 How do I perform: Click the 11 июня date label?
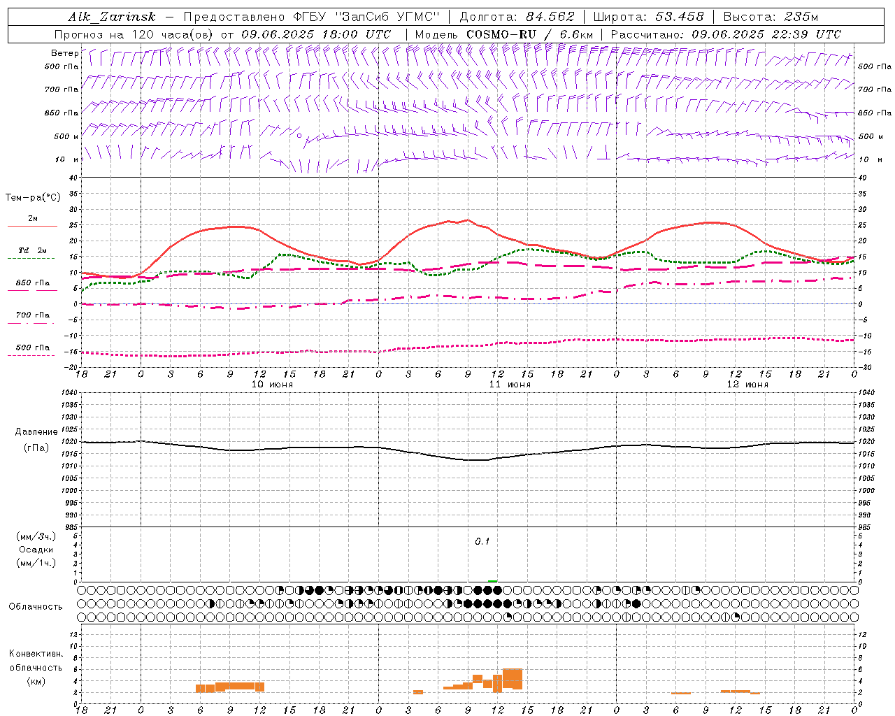pos(510,385)
